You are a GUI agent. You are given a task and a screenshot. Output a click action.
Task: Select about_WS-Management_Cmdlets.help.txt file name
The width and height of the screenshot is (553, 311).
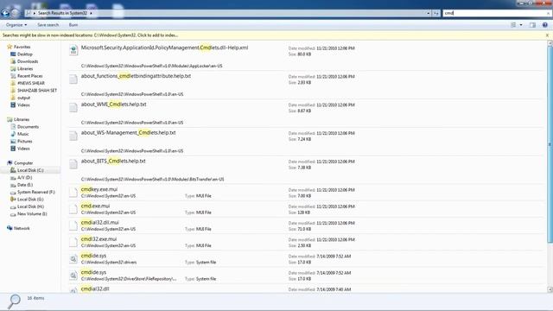(x=129, y=133)
